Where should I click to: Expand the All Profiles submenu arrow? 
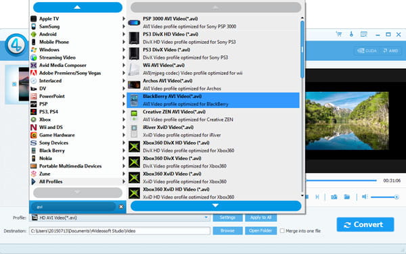click(124, 182)
